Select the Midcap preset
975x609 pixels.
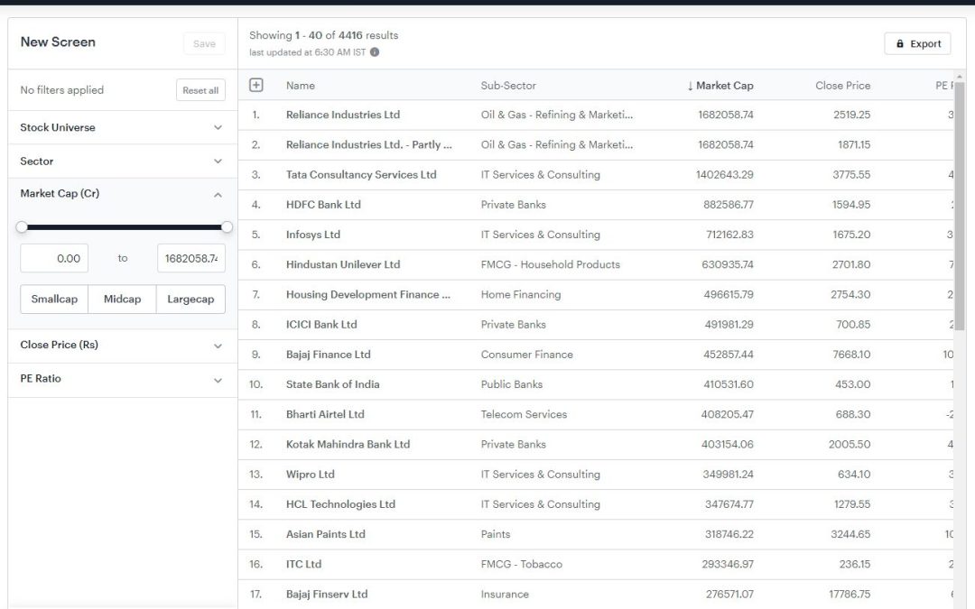(x=122, y=299)
